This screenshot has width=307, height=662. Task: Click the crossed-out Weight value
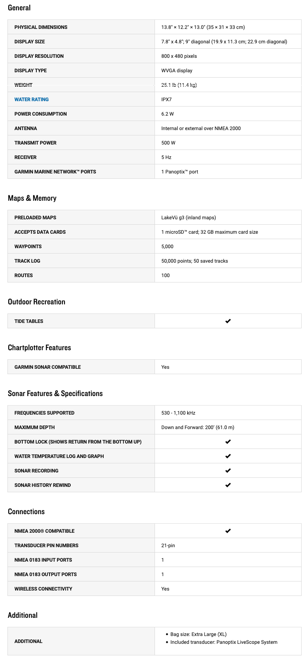[x=179, y=85]
